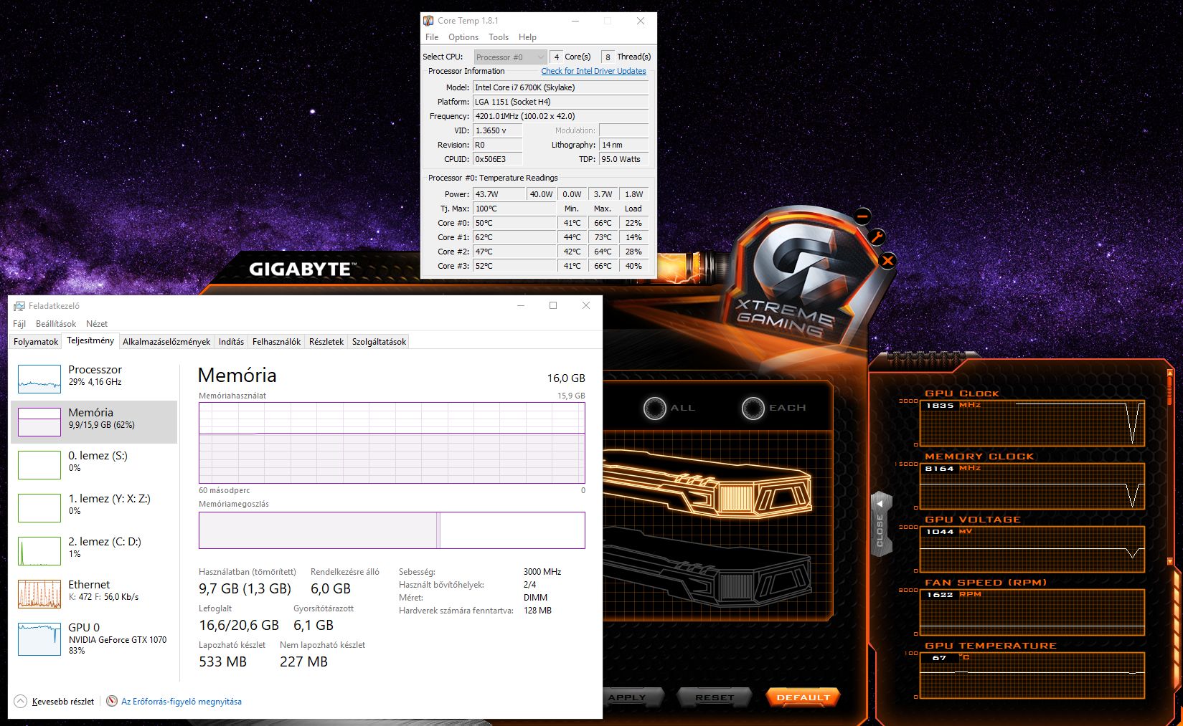This screenshot has height=726, width=1183.
Task: Click the Power value 43.7W
Action: click(x=499, y=194)
